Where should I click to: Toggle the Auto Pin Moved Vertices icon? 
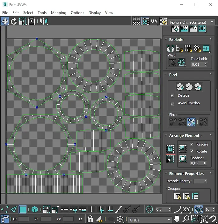(x=191, y=122)
